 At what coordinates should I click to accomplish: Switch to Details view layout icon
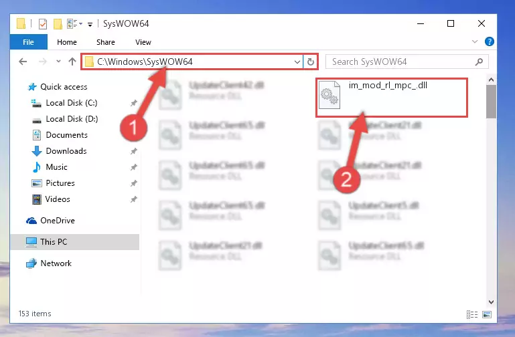tap(472, 314)
